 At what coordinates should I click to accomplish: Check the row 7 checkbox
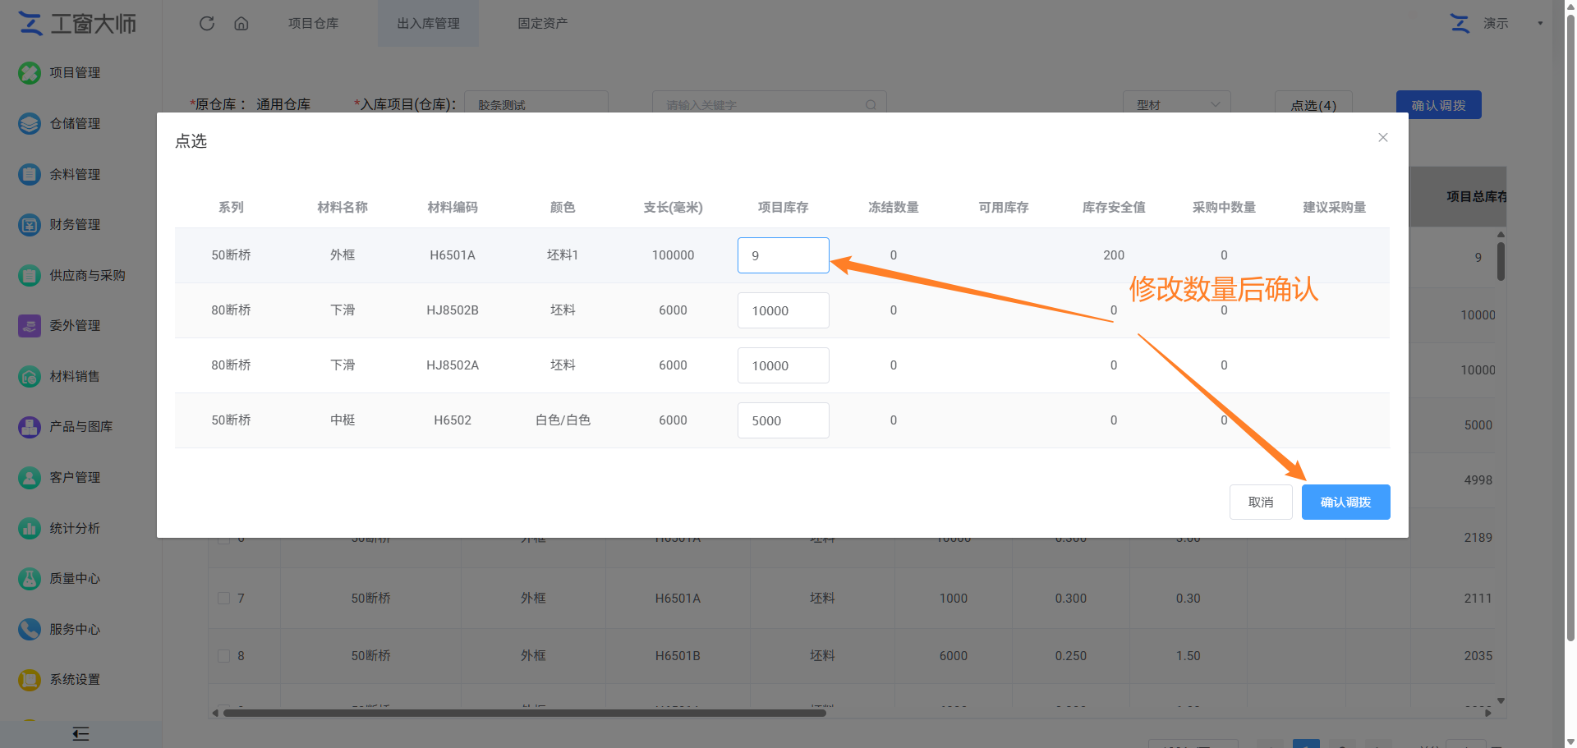tap(223, 598)
